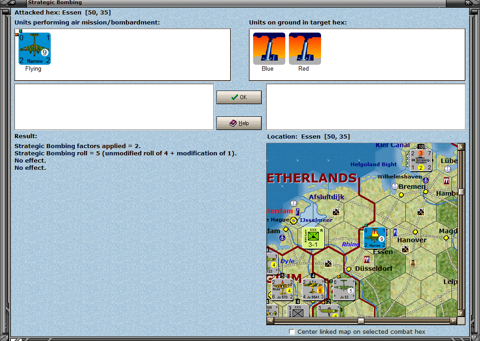Enable Center linked map on selected combat hex
The height and width of the screenshot is (341, 480).
click(292, 332)
